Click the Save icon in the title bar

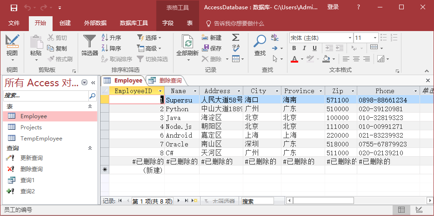[13, 7]
